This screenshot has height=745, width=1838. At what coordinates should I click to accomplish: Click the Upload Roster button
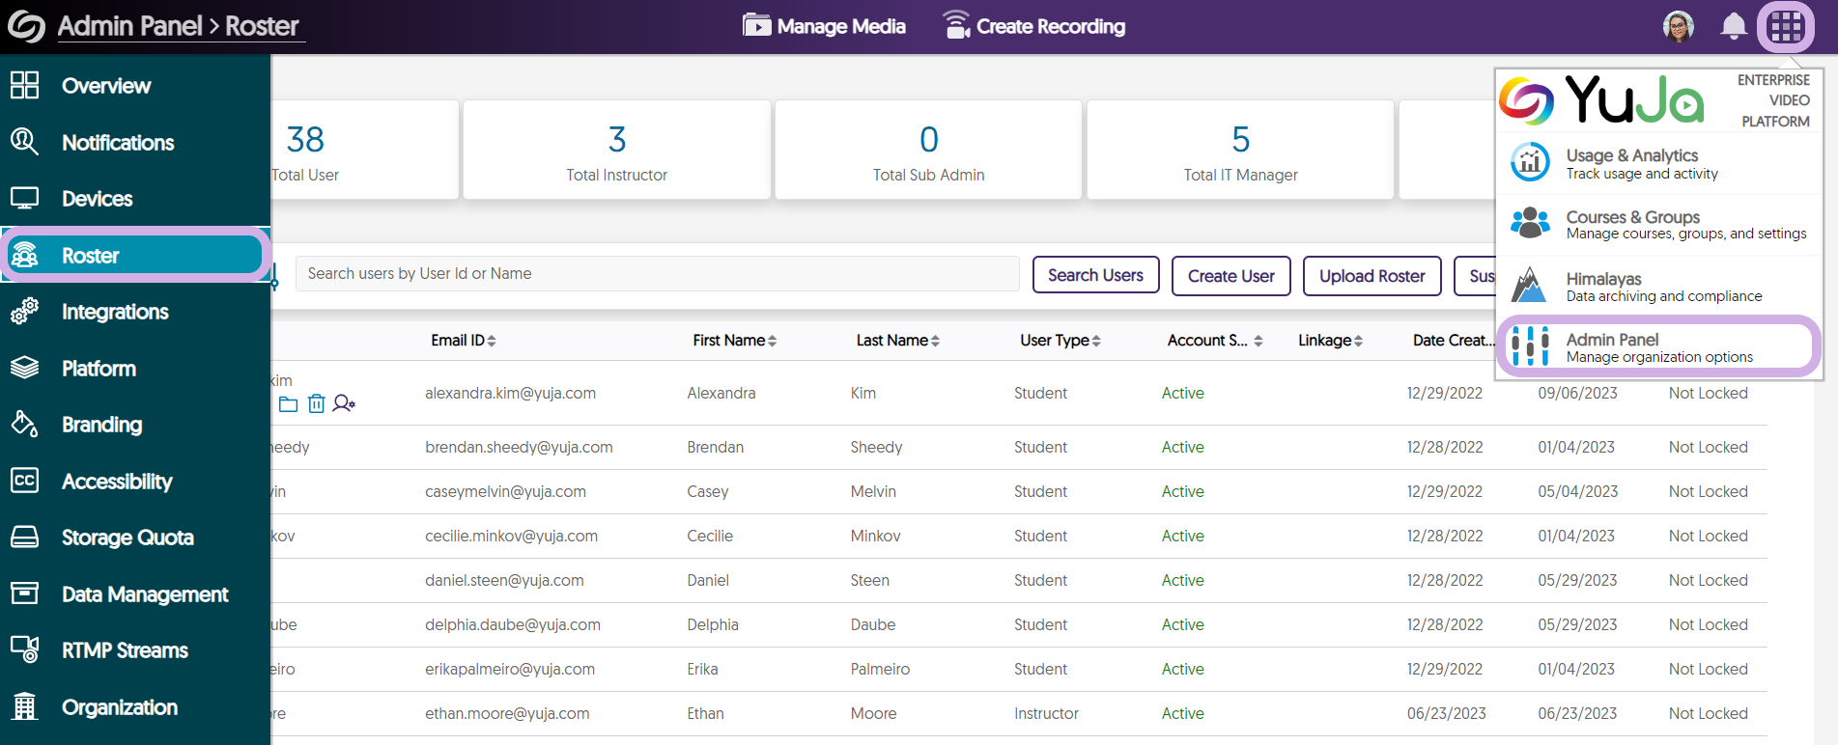(x=1371, y=276)
